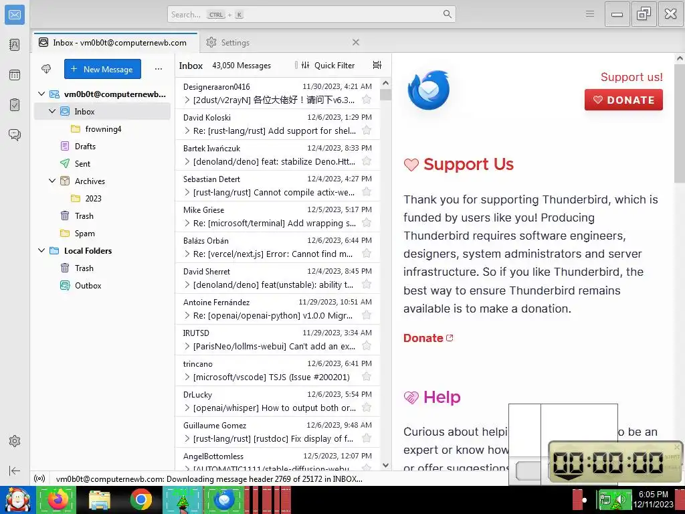This screenshot has width=685, height=514.
Task: Open the Spam folder
Action: pyautogui.click(x=102, y=234)
